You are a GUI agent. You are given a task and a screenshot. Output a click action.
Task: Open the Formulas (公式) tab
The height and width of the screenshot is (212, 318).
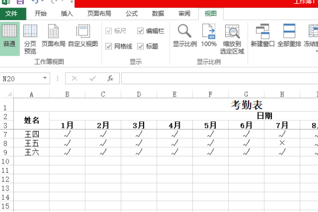[x=131, y=14]
